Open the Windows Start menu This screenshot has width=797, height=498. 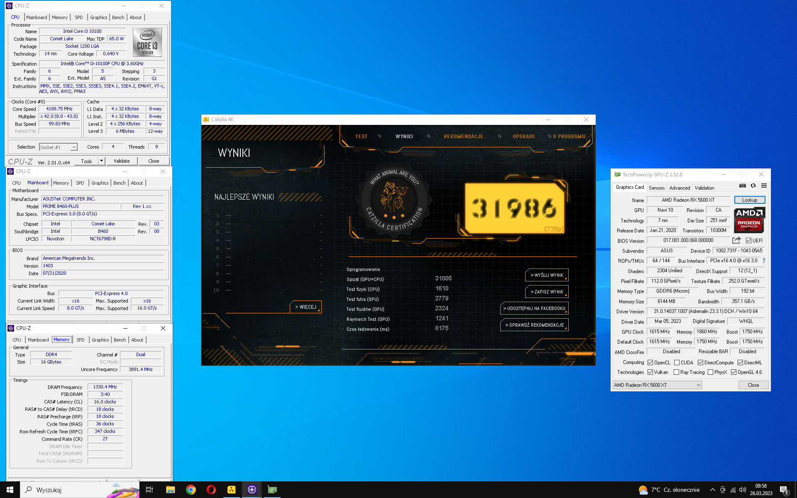(x=10, y=490)
